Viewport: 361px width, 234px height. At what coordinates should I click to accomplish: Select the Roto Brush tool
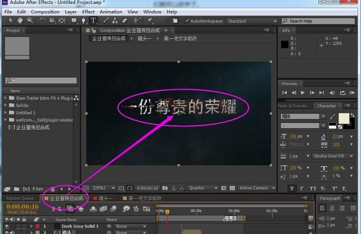pos(137,21)
